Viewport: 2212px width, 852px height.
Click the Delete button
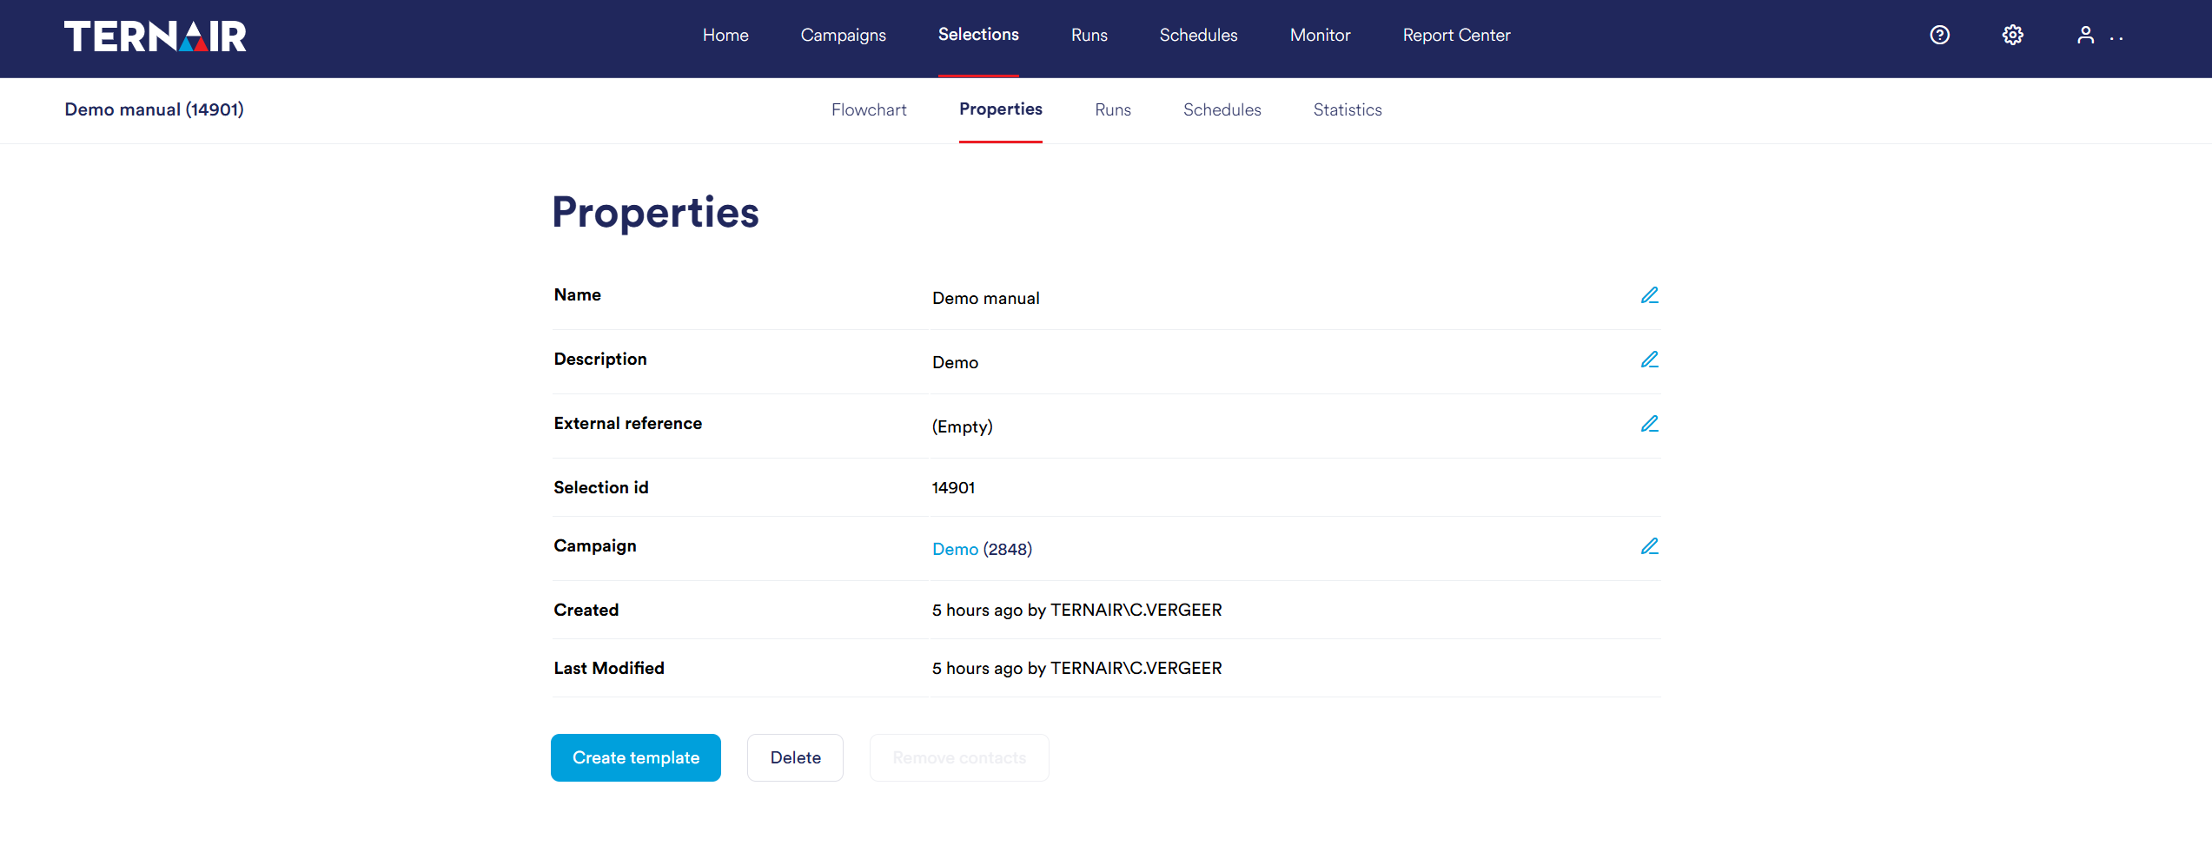[x=796, y=758]
